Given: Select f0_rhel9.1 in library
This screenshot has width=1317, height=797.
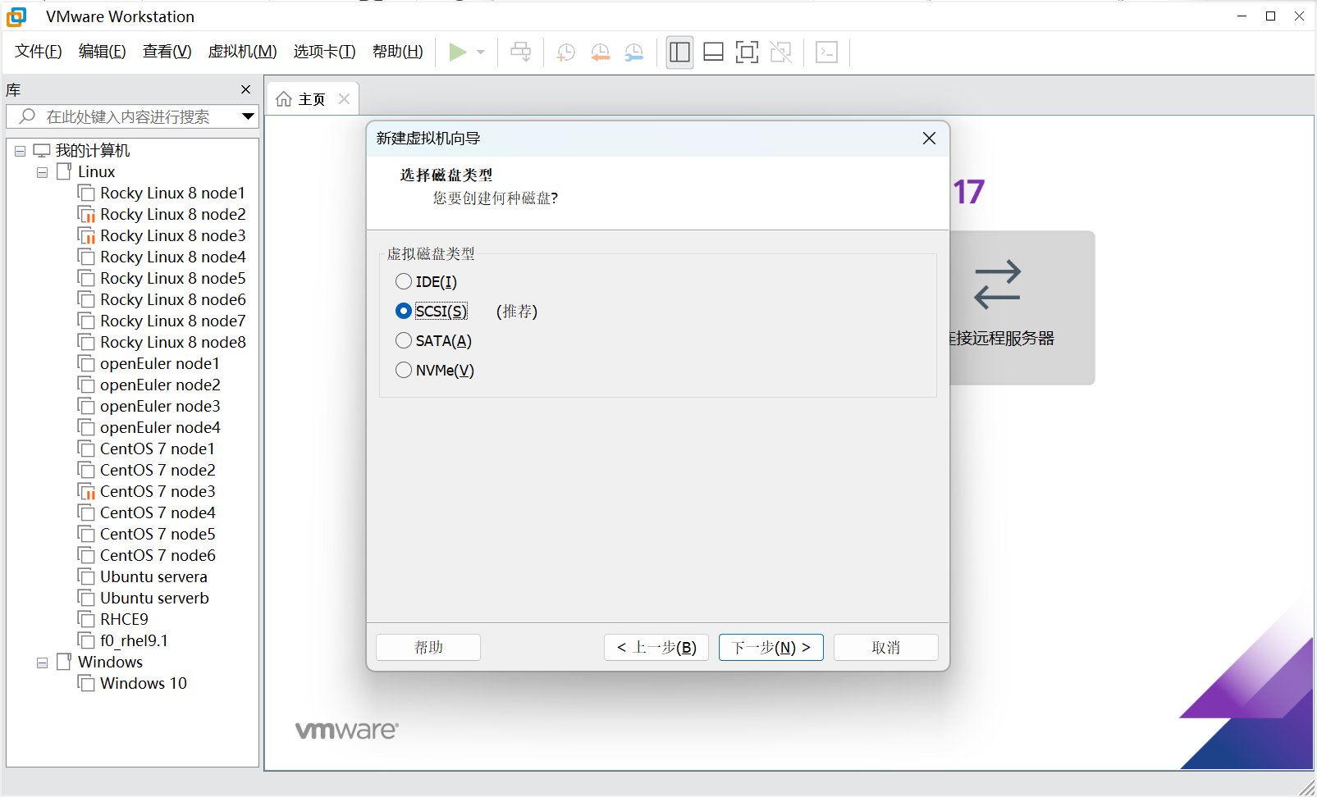Looking at the screenshot, I should tap(134, 640).
